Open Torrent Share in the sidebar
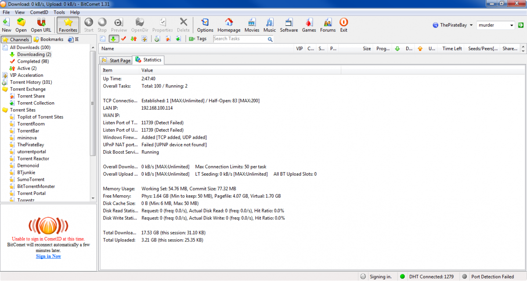This screenshot has width=527, height=281. tap(27, 96)
